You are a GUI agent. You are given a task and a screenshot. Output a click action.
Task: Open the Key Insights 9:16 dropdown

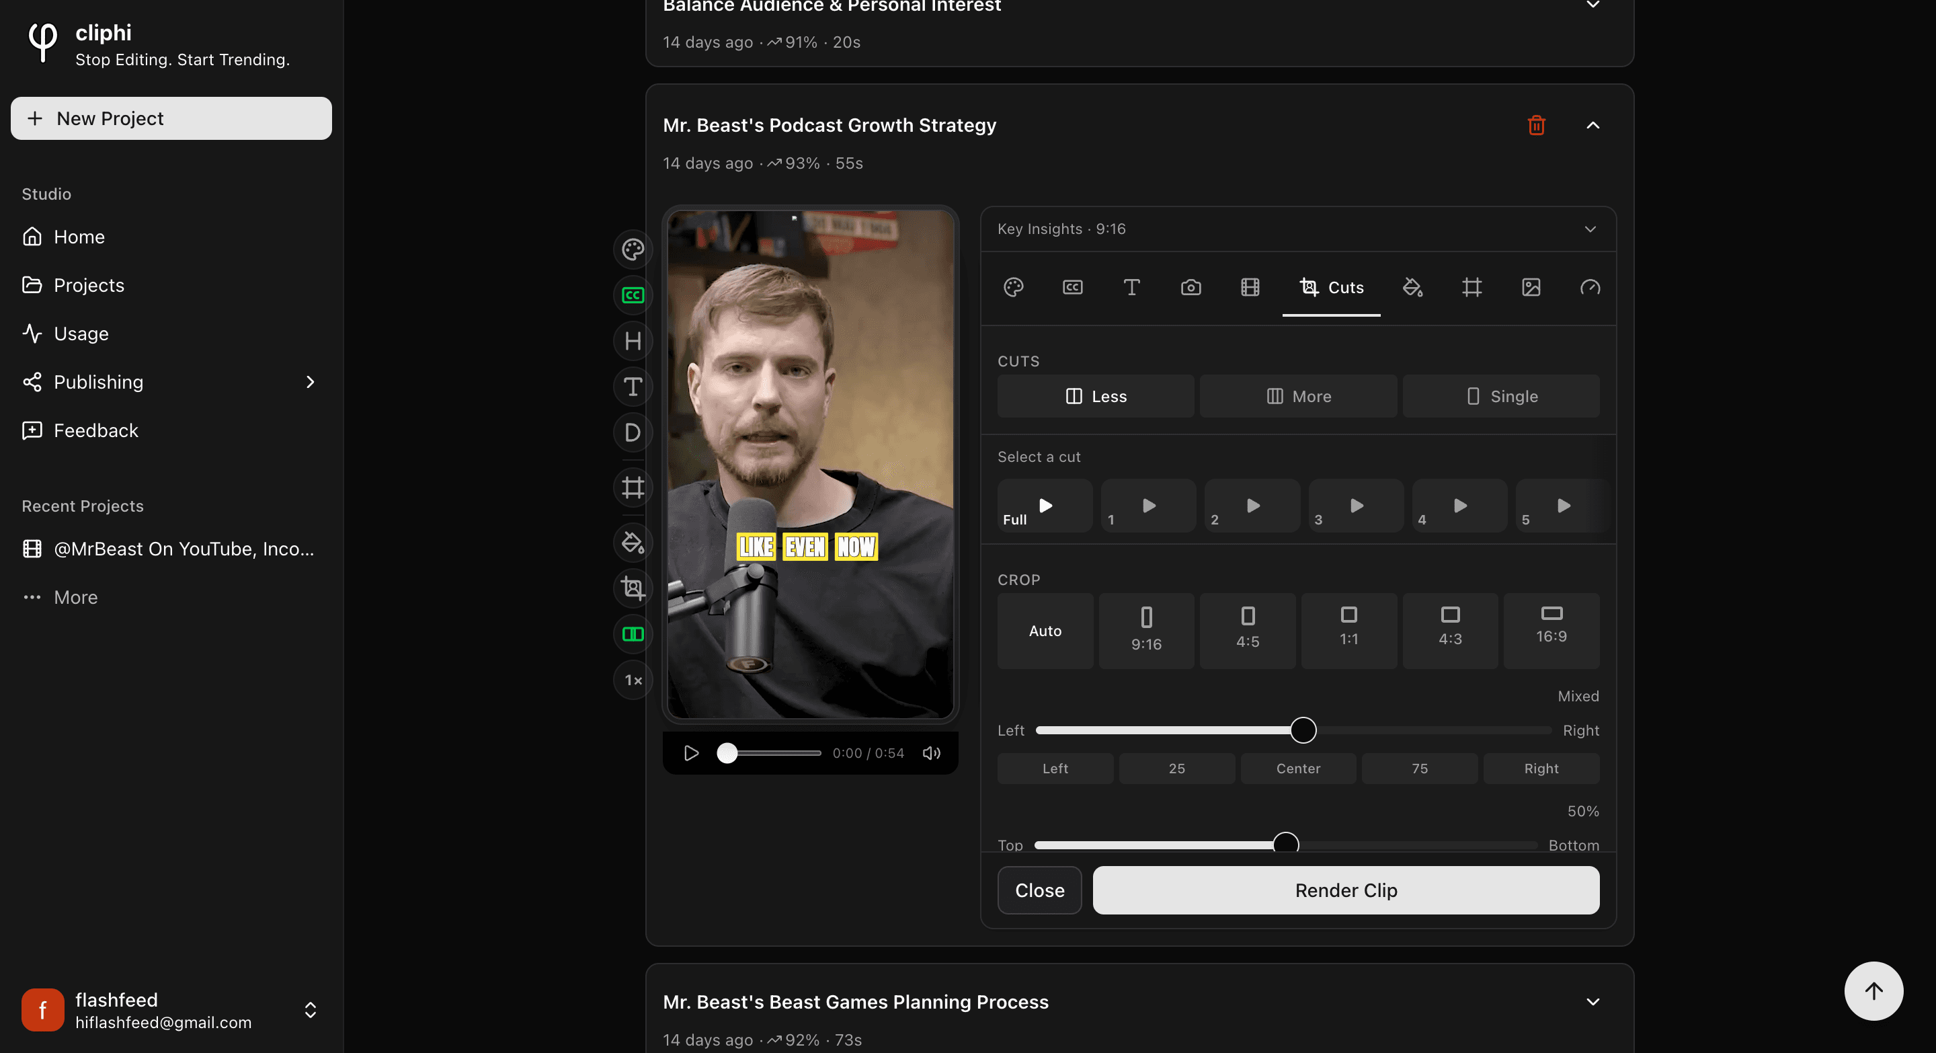[1298, 229]
